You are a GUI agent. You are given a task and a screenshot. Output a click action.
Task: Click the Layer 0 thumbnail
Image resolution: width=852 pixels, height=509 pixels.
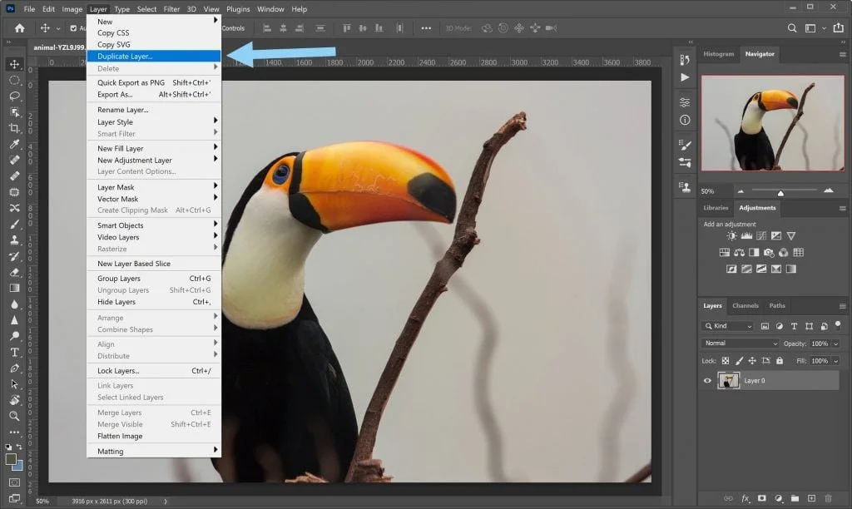(x=729, y=380)
